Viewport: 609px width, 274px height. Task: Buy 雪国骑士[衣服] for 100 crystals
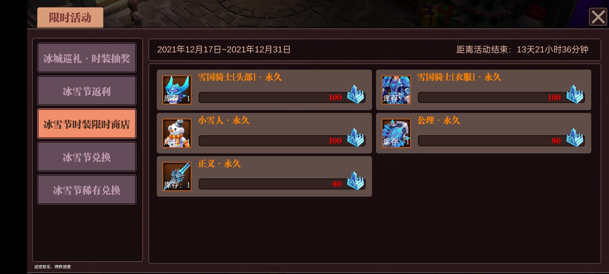[x=501, y=97]
